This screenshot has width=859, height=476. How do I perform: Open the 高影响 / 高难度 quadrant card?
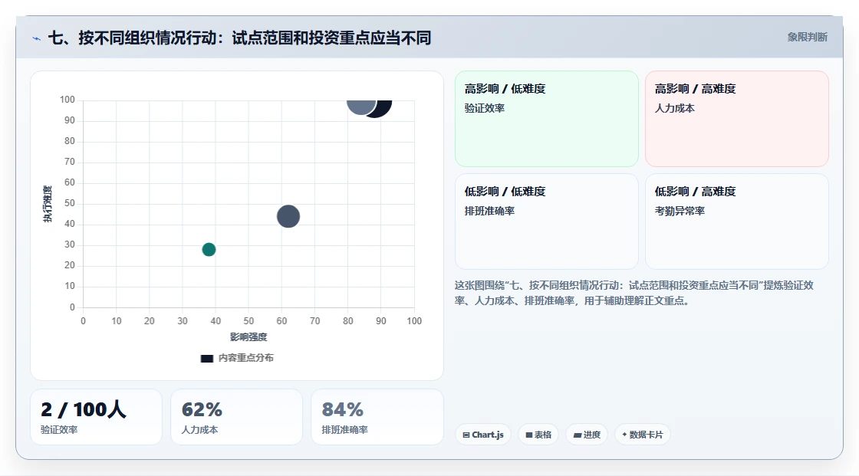coord(736,118)
